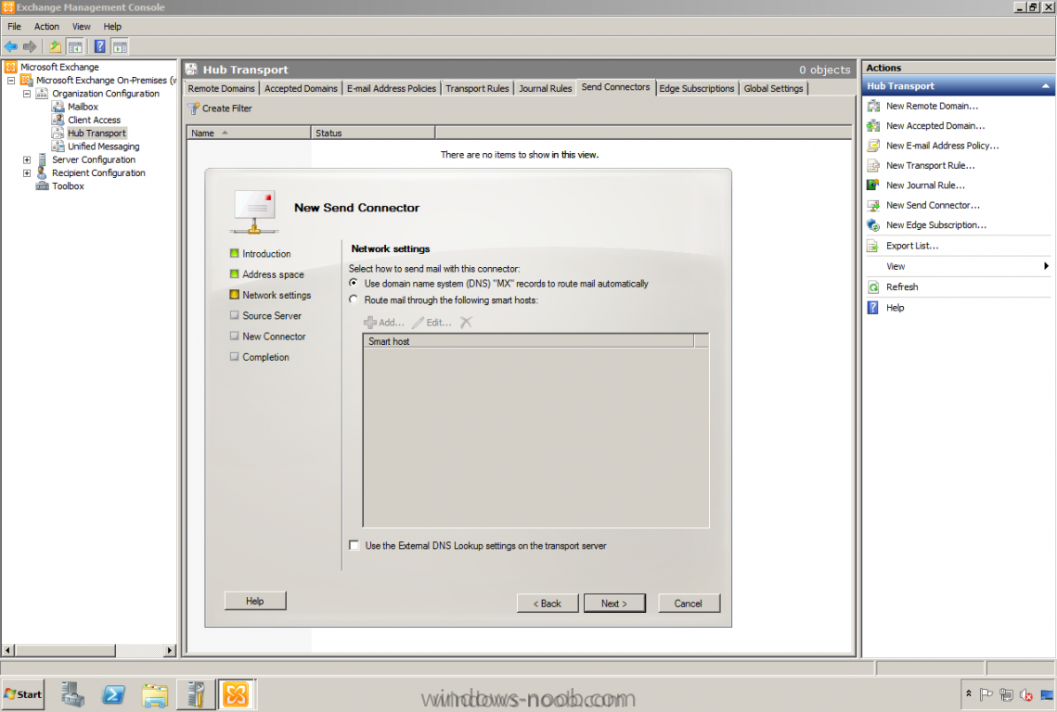
Task: Open the View submenu arrow in Actions
Action: pyautogui.click(x=1046, y=266)
